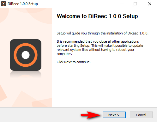Click the disabled maximize button in the title bar
The width and height of the screenshot is (157, 122).
135,4
